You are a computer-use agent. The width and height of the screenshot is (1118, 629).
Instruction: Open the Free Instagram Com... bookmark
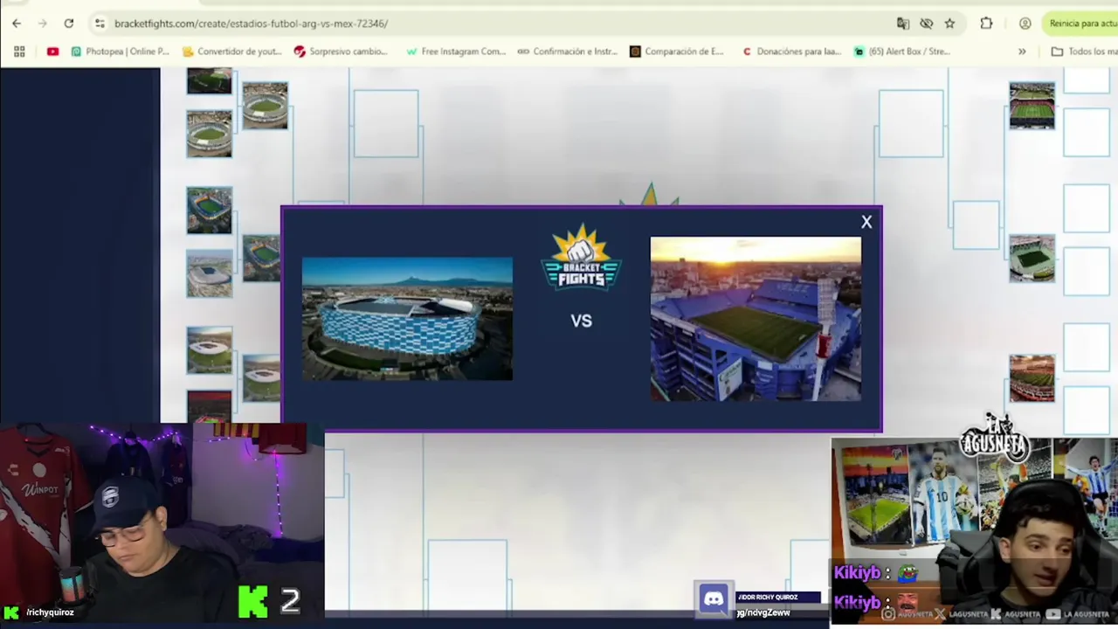click(x=455, y=52)
